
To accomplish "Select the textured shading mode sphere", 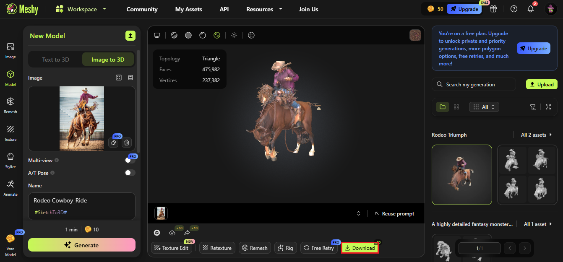I will pyautogui.click(x=217, y=35).
